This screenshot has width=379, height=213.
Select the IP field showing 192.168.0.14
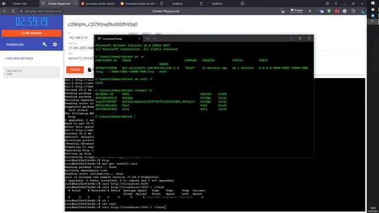point(78,38)
